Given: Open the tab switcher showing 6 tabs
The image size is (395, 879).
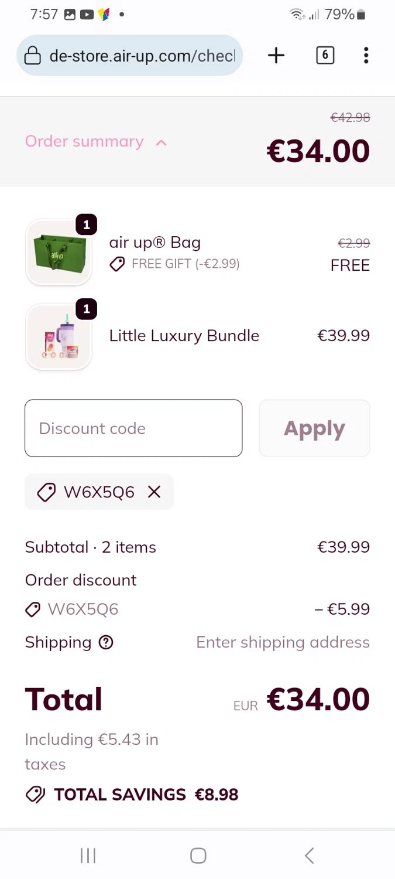Looking at the screenshot, I should point(325,56).
